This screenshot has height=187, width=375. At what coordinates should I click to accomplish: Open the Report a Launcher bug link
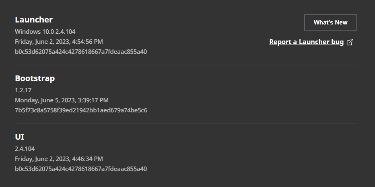pyautogui.click(x=306, y=42)
